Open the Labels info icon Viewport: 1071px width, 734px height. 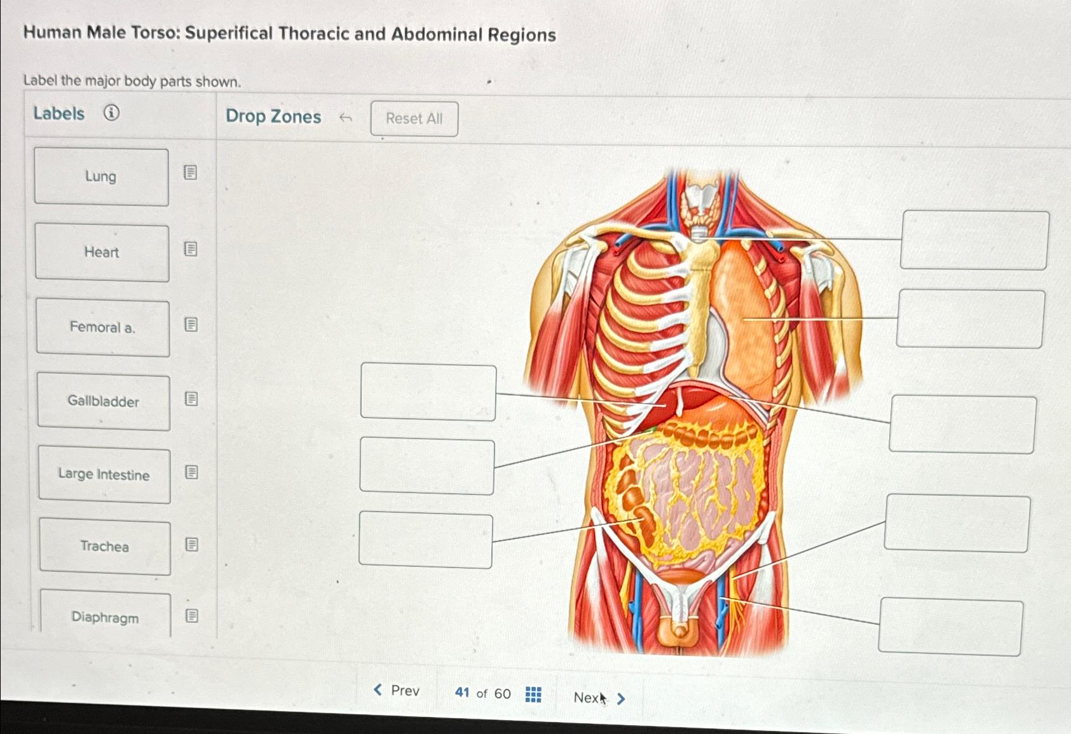tap(111, 113)
